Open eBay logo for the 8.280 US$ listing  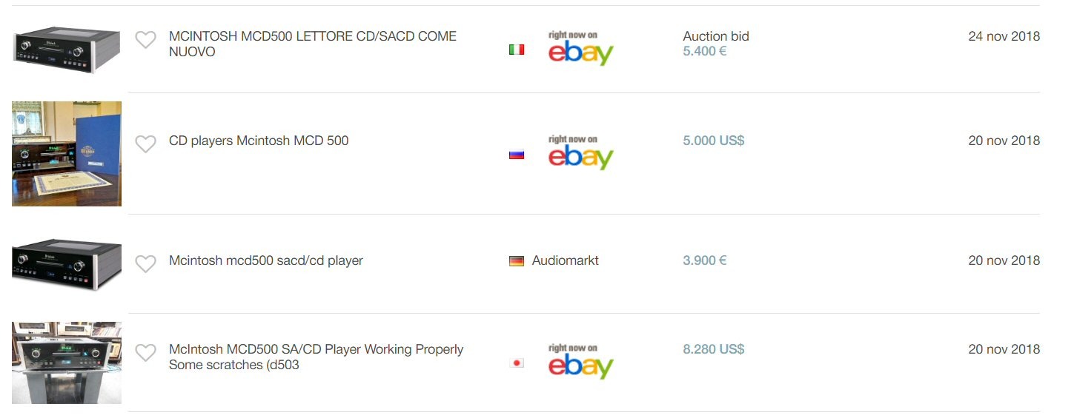pos(580,362)
